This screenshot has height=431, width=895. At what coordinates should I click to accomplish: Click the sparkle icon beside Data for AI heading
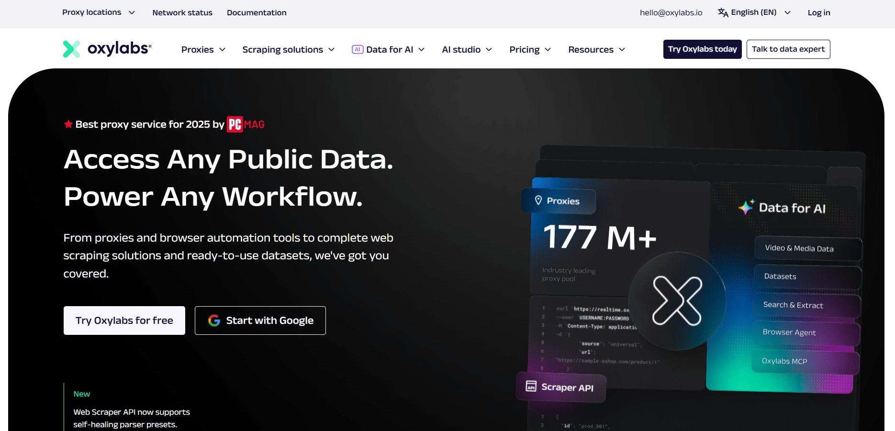click(x=746, y=207)
